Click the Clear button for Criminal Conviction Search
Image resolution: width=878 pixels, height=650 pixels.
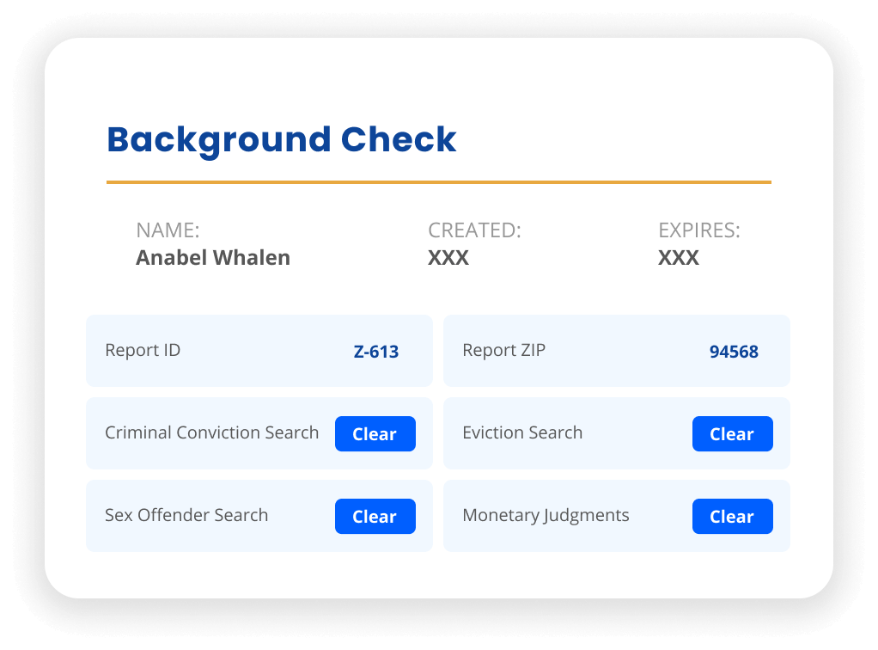coord(375,434)
